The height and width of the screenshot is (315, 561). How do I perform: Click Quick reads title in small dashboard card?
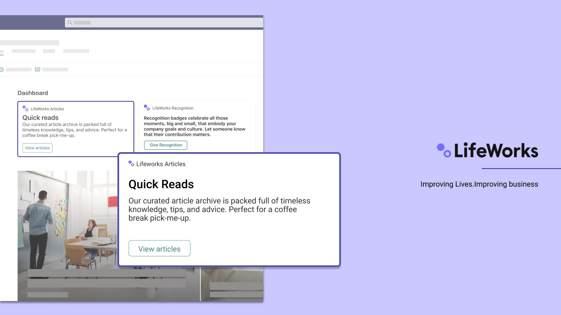pos(40,118)
